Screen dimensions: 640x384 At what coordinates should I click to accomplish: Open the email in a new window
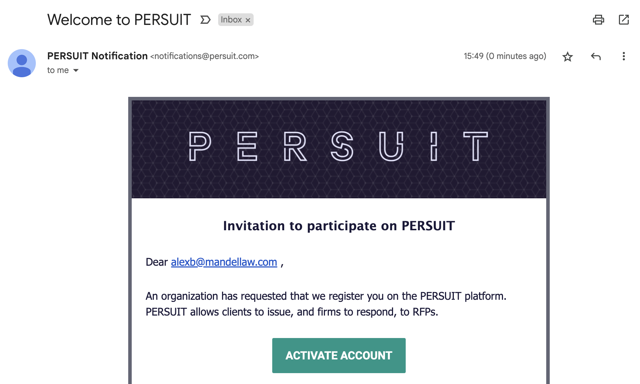(x=623, y=20)
